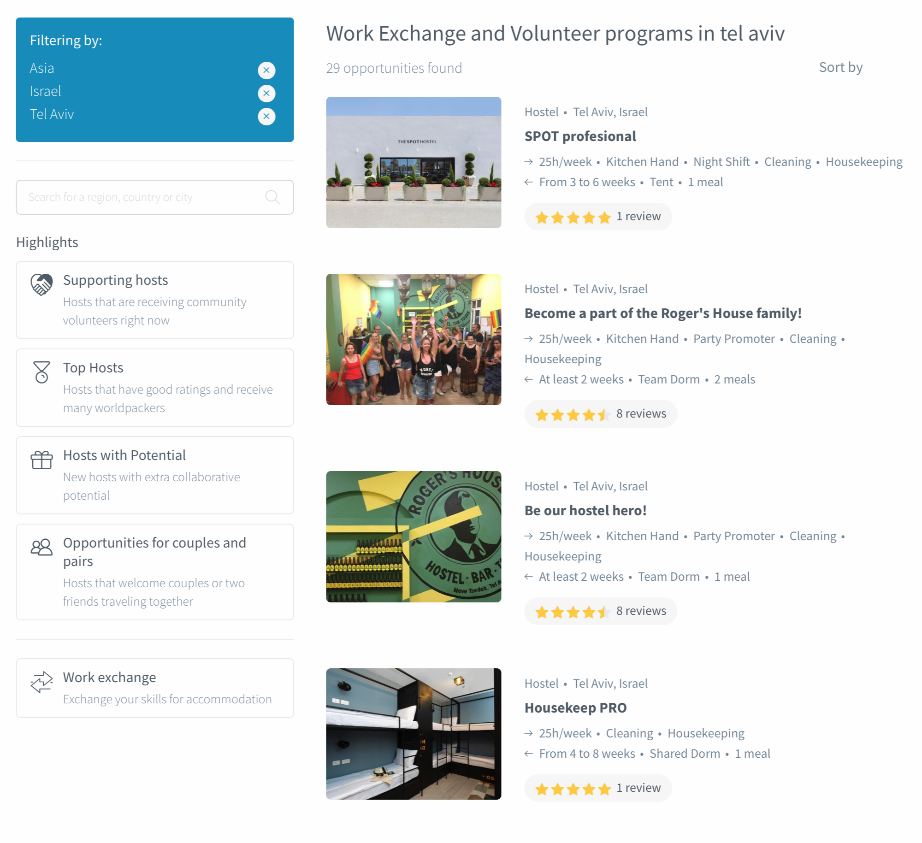
Task: Click the Supporting hosts handshake icon
Action: click(x=41, y=284)
